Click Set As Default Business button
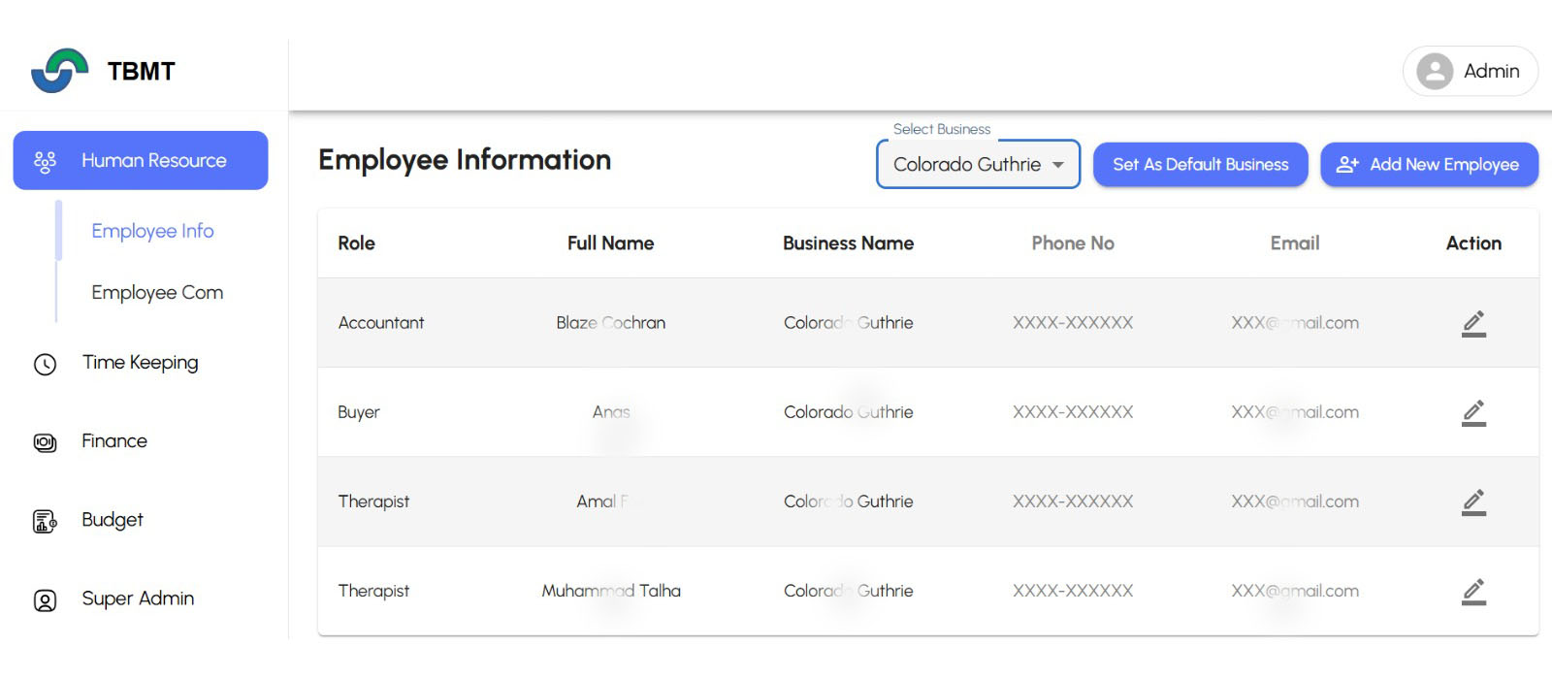1552x679 pixels. click(x=1200, y=165)
